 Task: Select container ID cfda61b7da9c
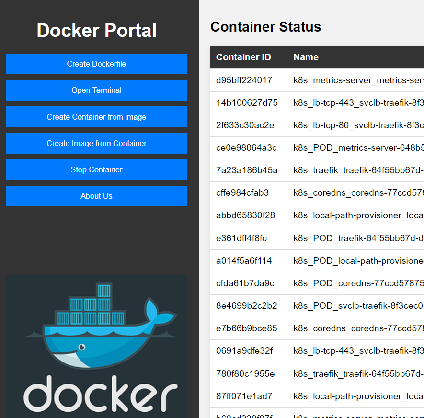pos(245,283)
